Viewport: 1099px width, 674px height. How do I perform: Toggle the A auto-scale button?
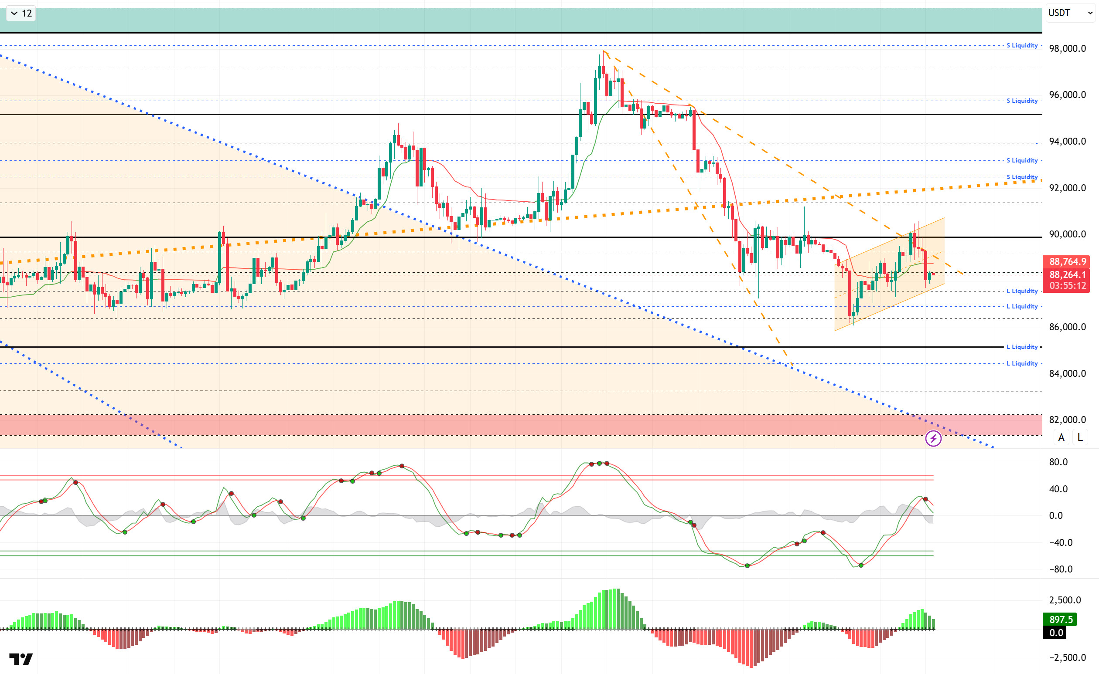[x=1061, y=437]
